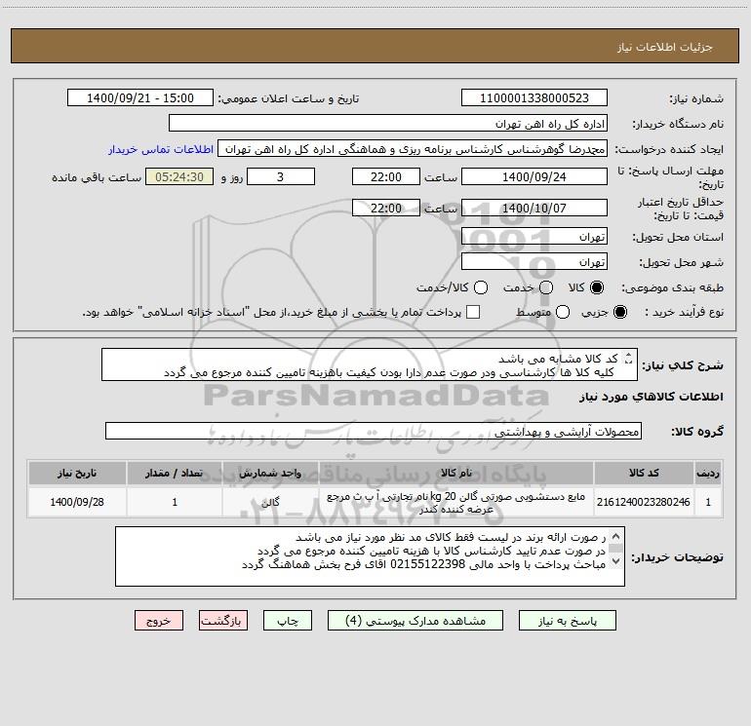Click the remaining time counter 05:24:30

(179, 177)
